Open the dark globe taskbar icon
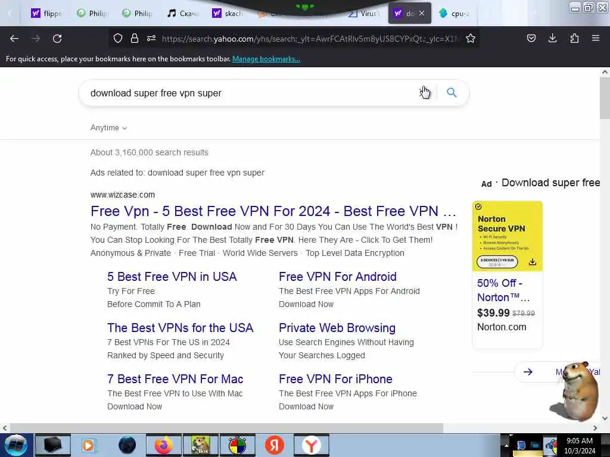This screenshot has width=610, height=457. [x=127, y=445]
